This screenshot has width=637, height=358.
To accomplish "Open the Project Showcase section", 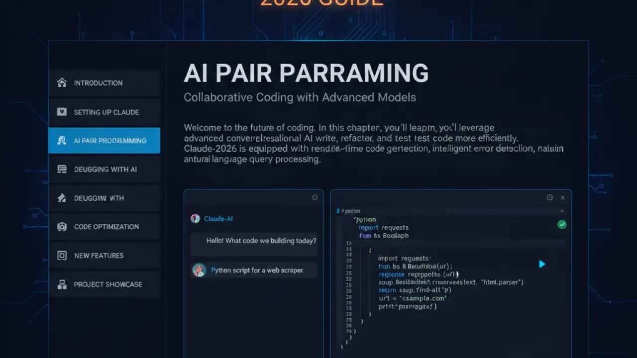I will pos(104,284).
